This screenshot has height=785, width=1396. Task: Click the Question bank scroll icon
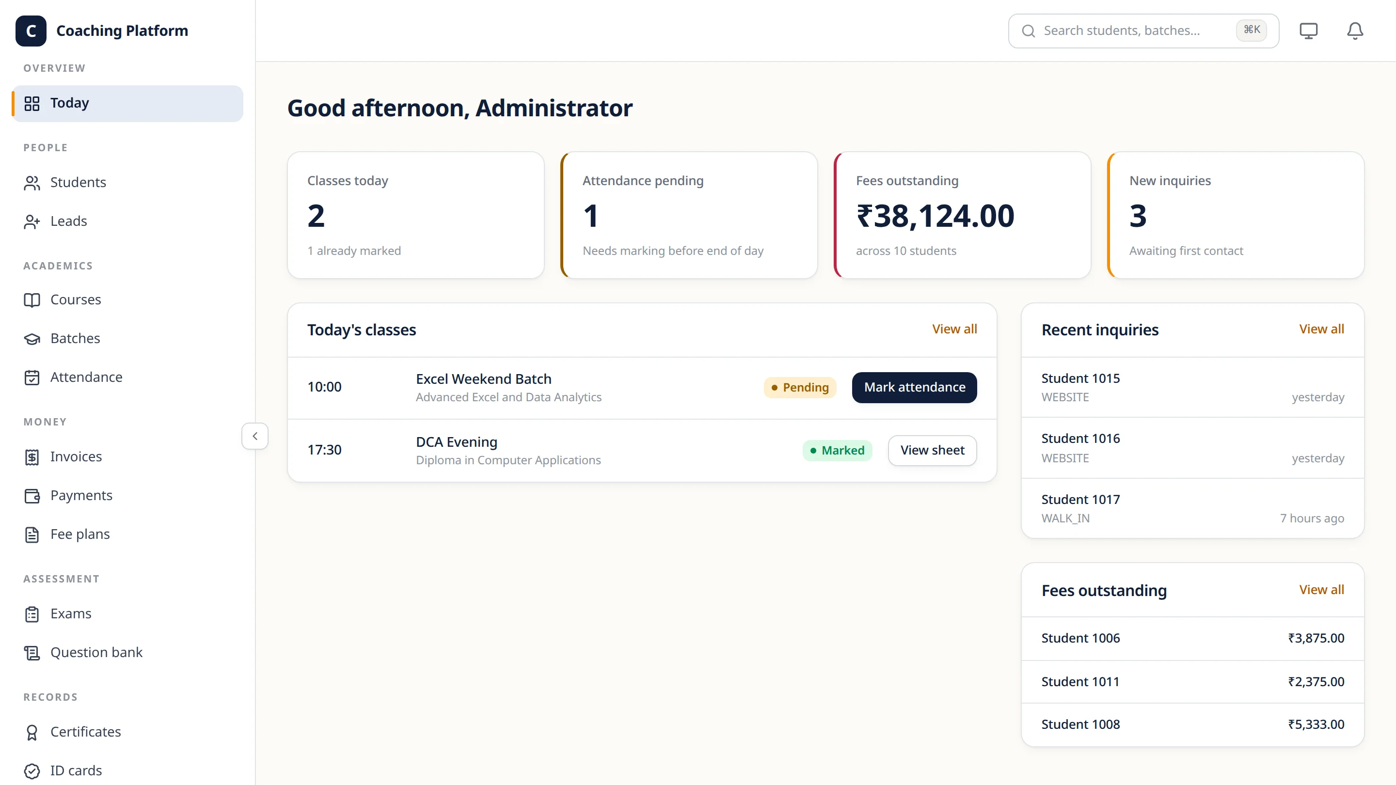click(x=32, y=653)
